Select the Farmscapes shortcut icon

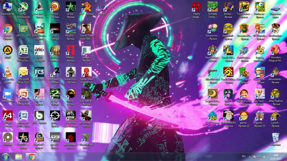pyautogui.click(x=244, y=72)
